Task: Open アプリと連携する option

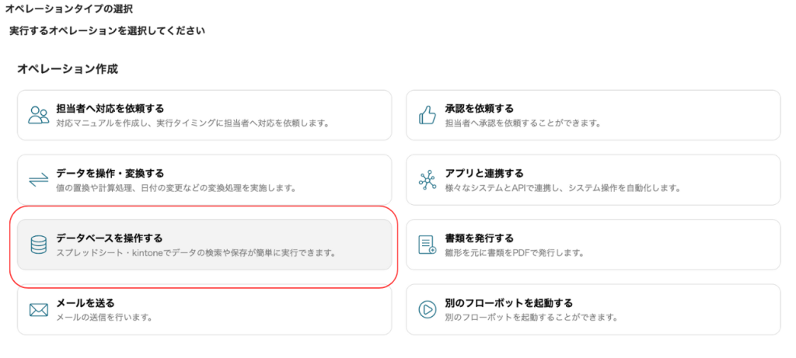Action: [593, 180]
